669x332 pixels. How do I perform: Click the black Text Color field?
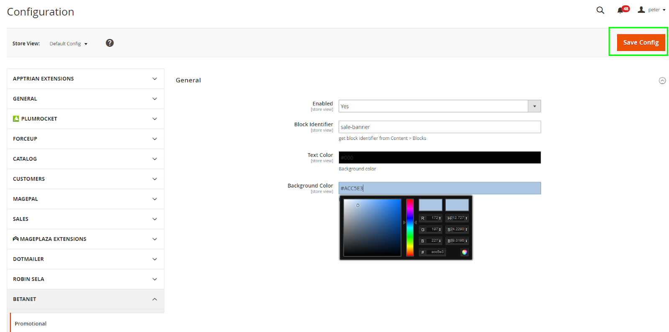(439, 157)
